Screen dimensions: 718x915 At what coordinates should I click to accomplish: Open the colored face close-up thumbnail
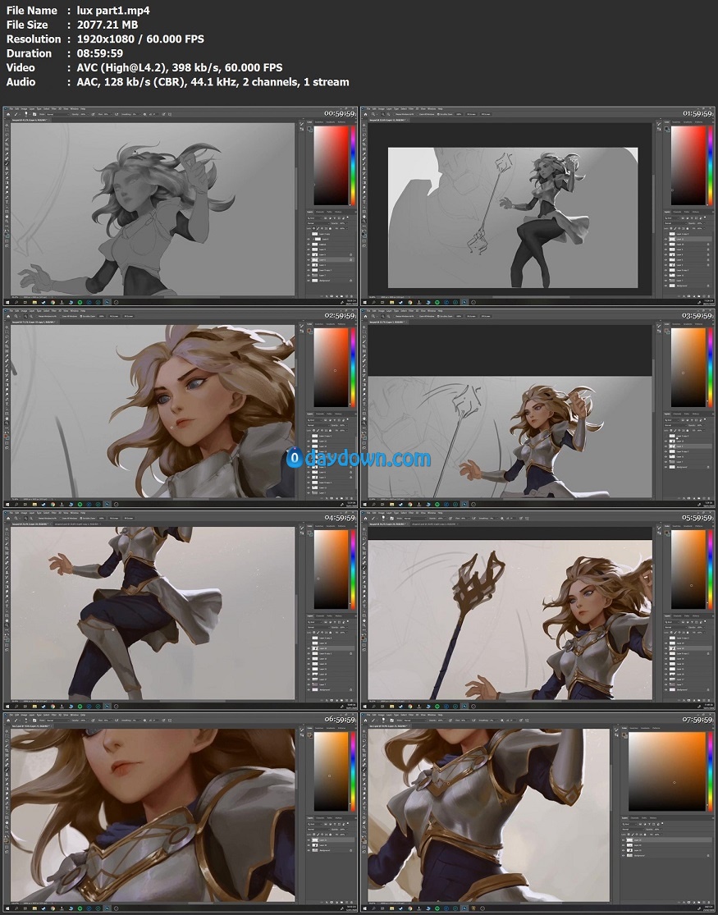[180, 408]
